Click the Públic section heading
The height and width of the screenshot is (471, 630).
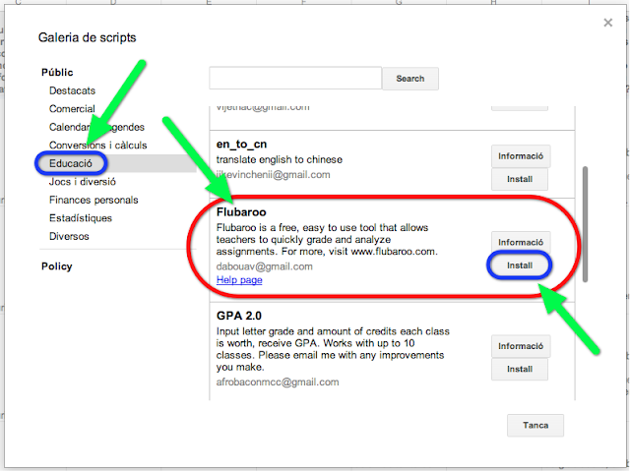pyautogui.click(x=57, y=72)
